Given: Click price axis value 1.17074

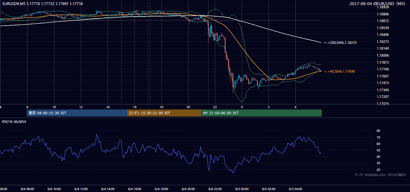Looking at the screenshot, I should pyautogui.click(x=383, y=104).
